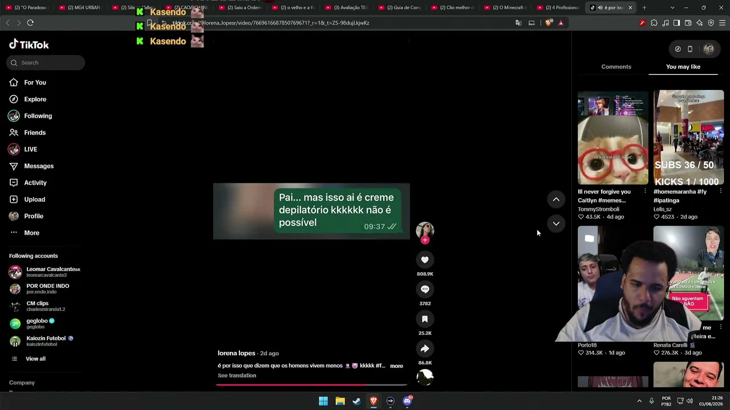Open the creator's avatar beside the video
The width and height of the screenshot is (730, 410).
[425, 230]
